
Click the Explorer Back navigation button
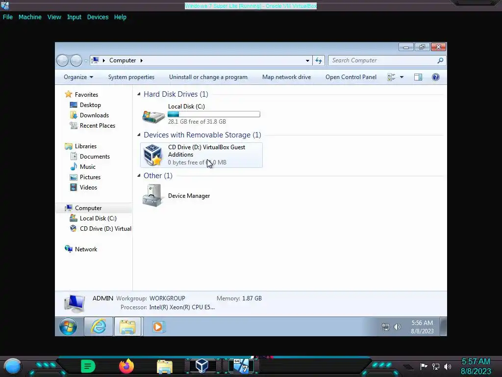(x=62, y=60)
